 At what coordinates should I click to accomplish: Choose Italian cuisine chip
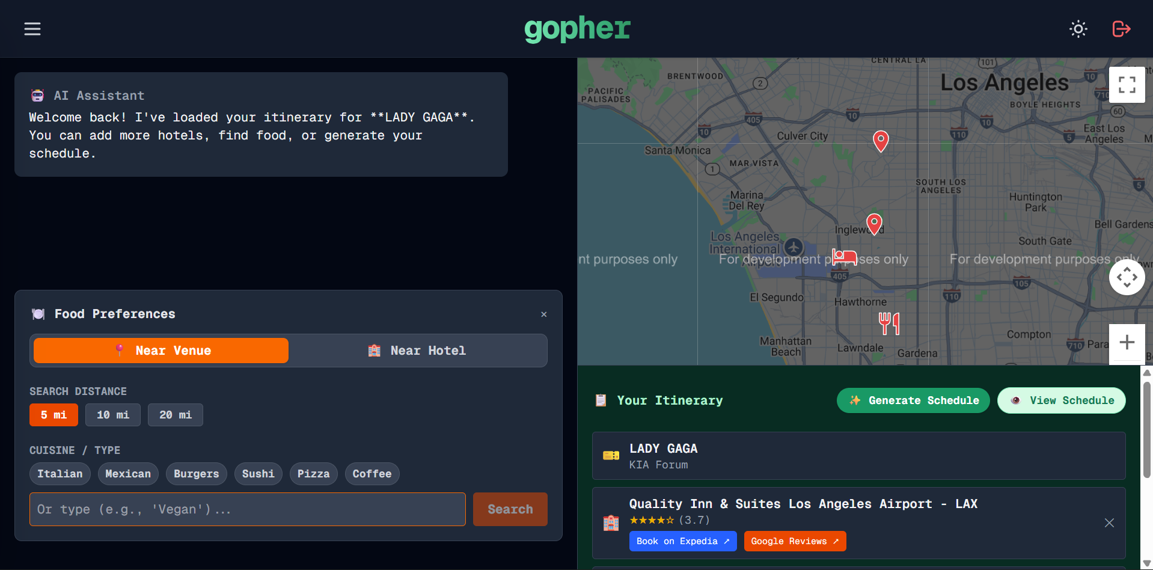click(60, 474)
